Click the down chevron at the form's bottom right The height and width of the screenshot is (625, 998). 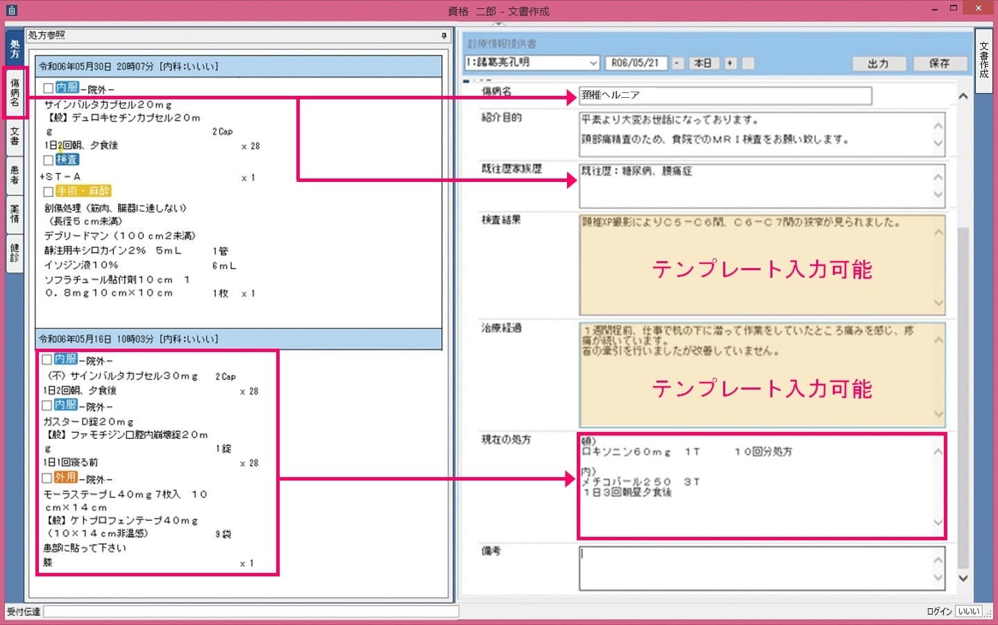click(963, 578)
